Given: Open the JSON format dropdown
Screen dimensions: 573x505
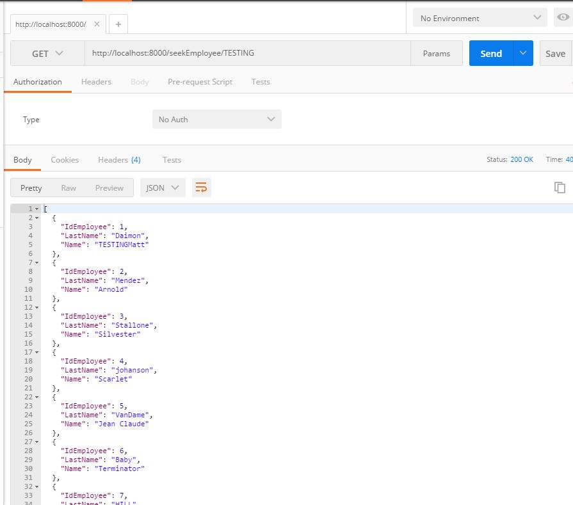Looking at the screenshot, I should pyautogui.click(x=163, y=188).
